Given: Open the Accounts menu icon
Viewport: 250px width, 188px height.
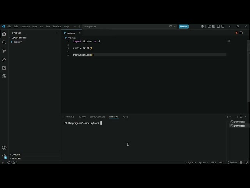Looking at the screenshot, I should 4,148.
